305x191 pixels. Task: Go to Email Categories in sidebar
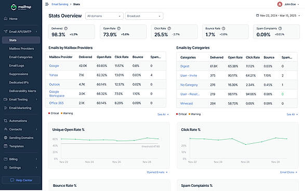click(x=21, y=57)
